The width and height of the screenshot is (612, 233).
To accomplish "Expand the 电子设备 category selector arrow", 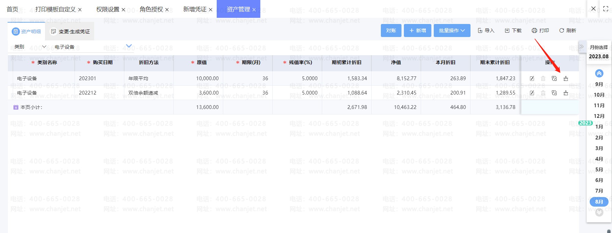I will click(x=129, y=46).
